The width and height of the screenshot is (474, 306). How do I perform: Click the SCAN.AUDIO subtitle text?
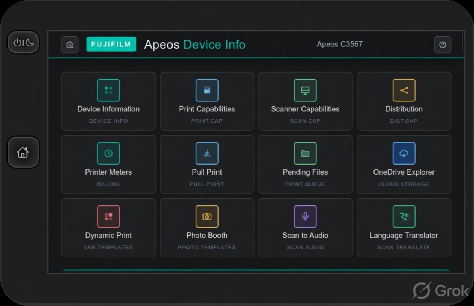305,247
